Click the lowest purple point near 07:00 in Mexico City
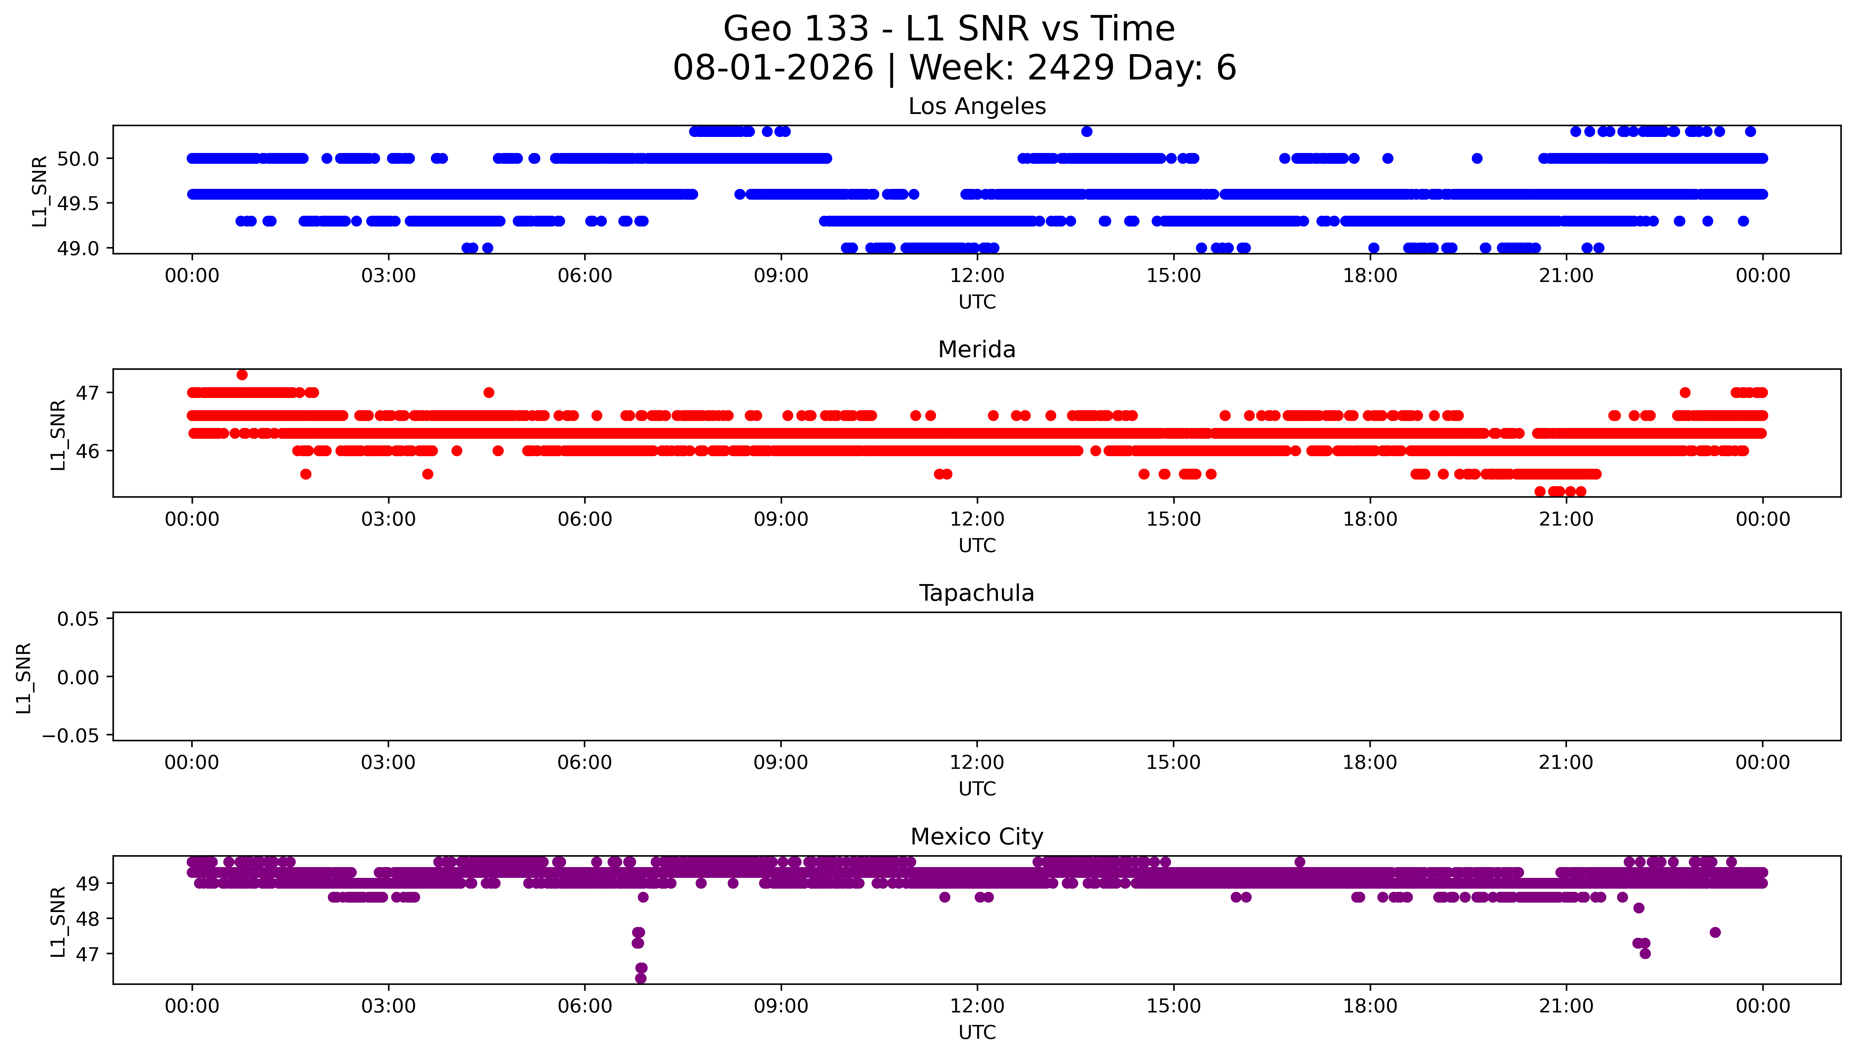This screenshot has width=1855, height=1057. tap(641, 978)
